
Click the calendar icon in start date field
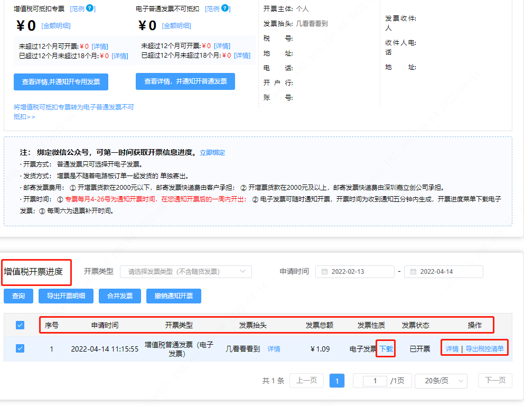[325, 272]
